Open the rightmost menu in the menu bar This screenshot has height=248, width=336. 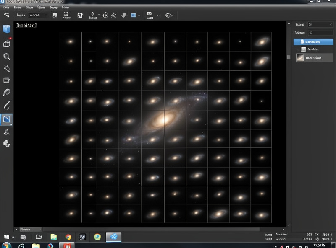click(x=66, y=7)
